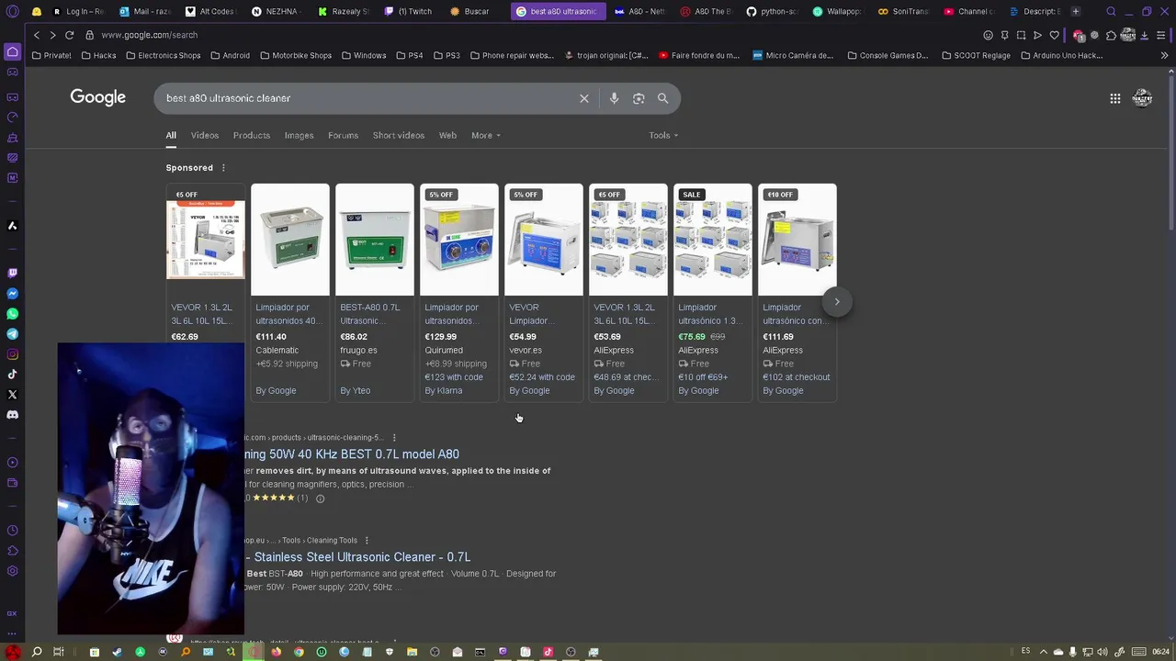Select the All search tab

pyautogui.click(x=171, y=135)
